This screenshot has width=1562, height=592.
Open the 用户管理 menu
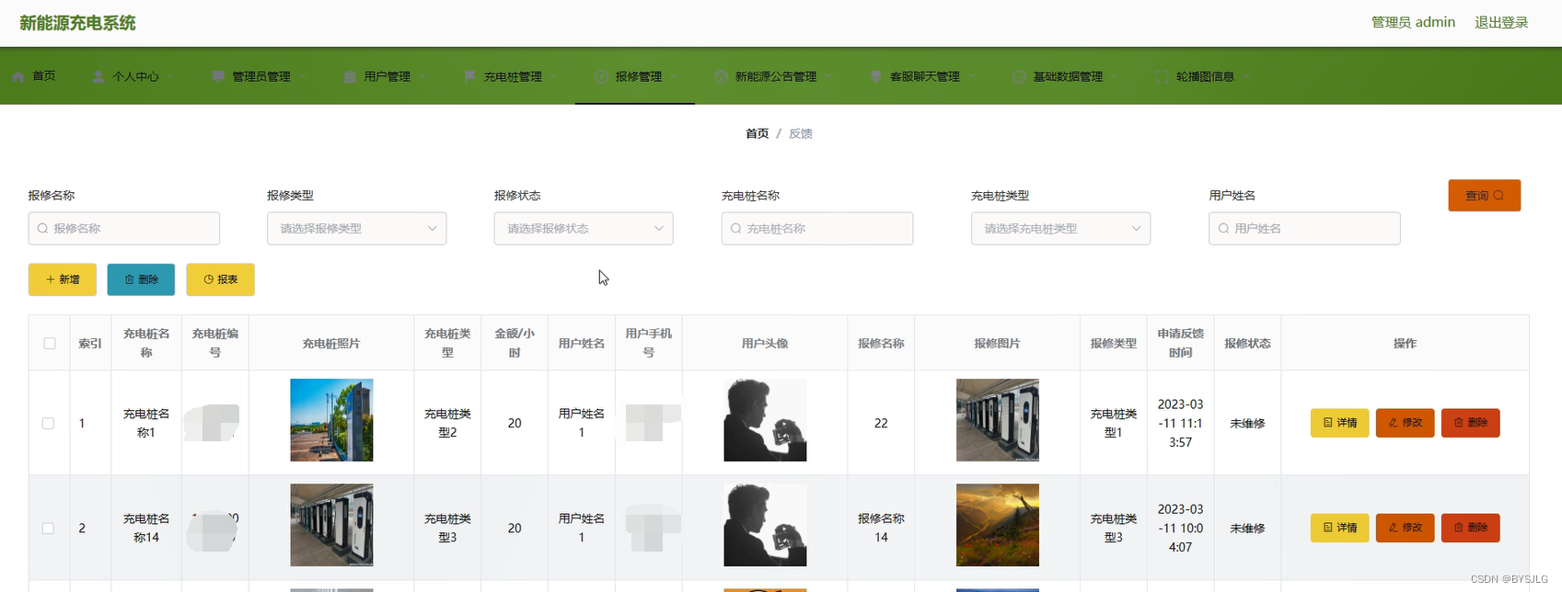386,76
